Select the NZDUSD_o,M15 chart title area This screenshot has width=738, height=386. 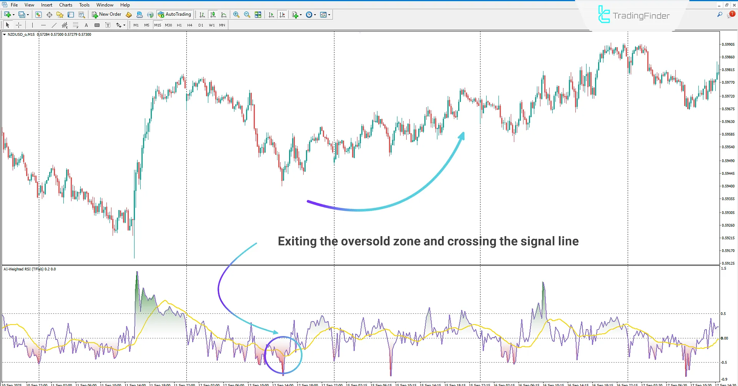[x=21, y=34]
